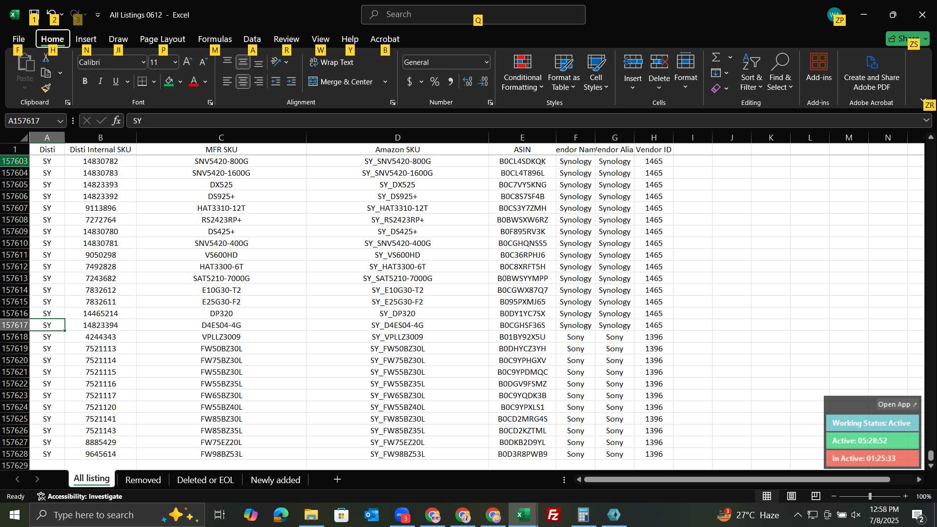
Task: Expand the formula bar
Action: click(926, 121)
